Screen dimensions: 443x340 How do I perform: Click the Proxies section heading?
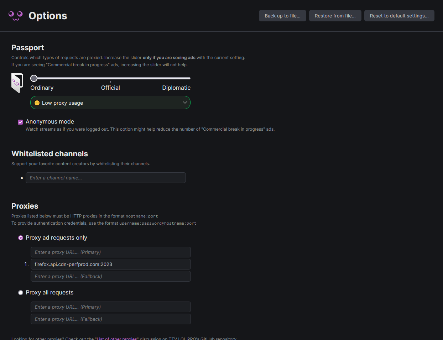25,206
